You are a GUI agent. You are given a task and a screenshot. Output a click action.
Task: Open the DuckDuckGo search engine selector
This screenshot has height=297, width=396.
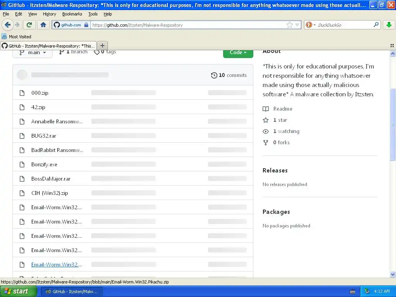pos(311,25)
